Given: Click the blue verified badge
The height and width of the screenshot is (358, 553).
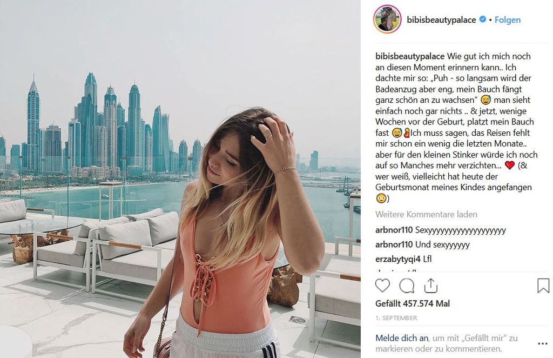Looking at the screenshot, I should 482,19.
